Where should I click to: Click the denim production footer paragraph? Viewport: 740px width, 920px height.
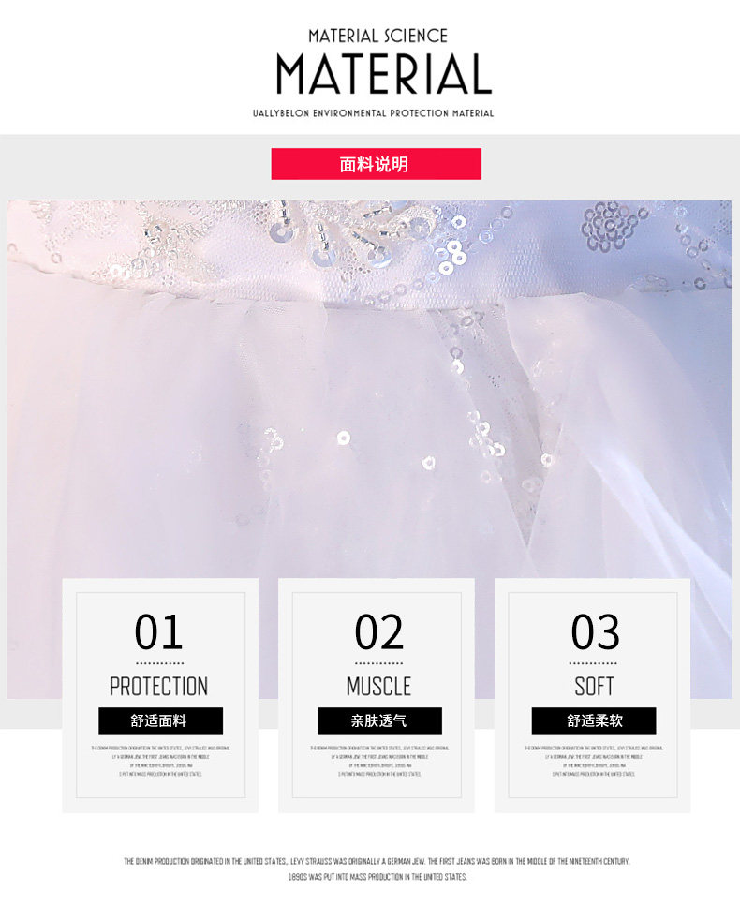[x=377, y=869]
